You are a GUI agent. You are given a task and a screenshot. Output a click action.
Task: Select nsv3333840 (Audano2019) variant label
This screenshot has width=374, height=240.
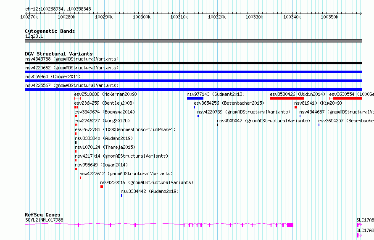click(104, 138)
